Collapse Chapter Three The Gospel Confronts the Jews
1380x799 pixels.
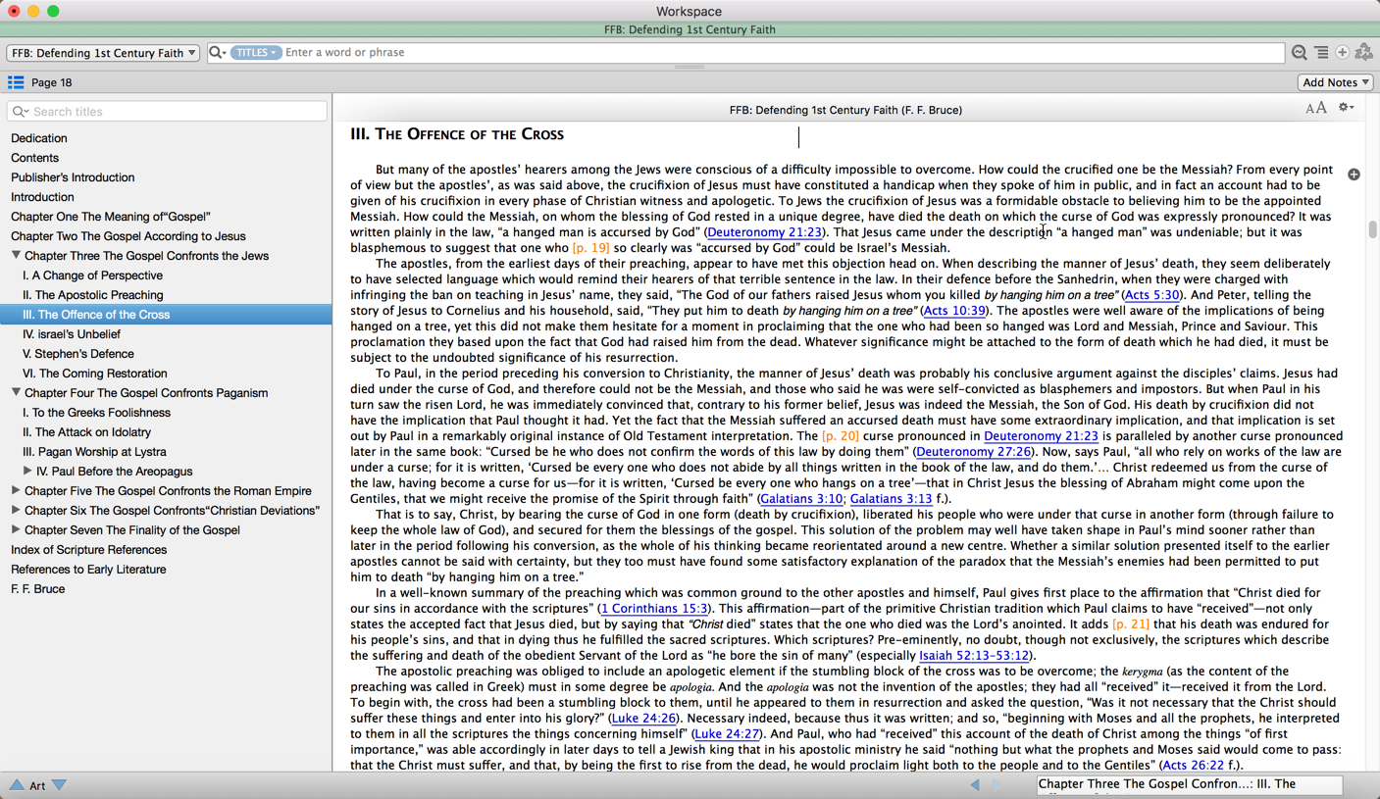click(x=16, y=255)
